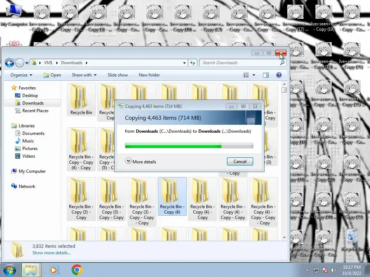
Task: Expand the address bar history dropdown
Action: click(x=184, y=63)
